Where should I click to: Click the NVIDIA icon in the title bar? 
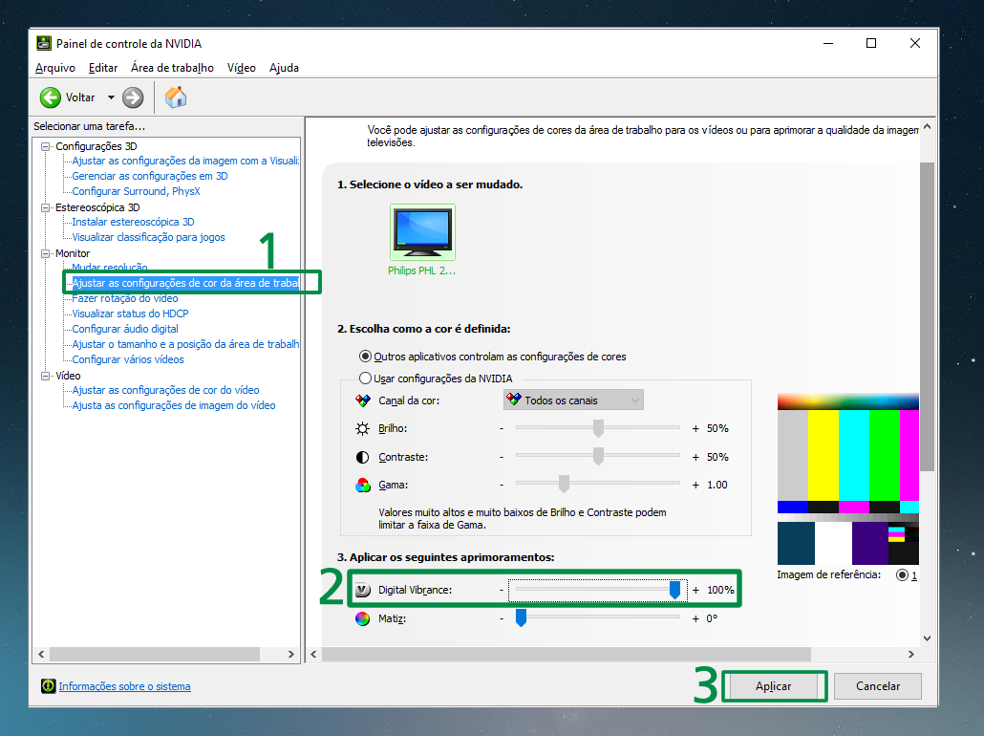pyautogui.click(x=44, y=43)
